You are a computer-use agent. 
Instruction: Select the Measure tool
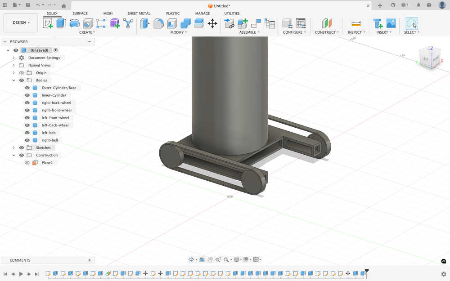point(356,23)
